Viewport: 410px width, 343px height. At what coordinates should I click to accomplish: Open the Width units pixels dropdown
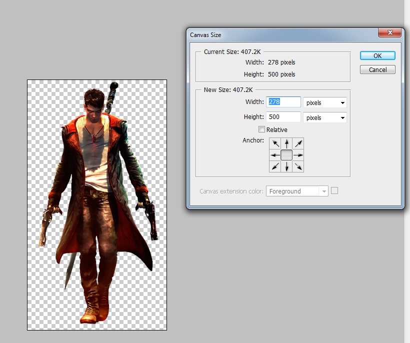[325, 102]
